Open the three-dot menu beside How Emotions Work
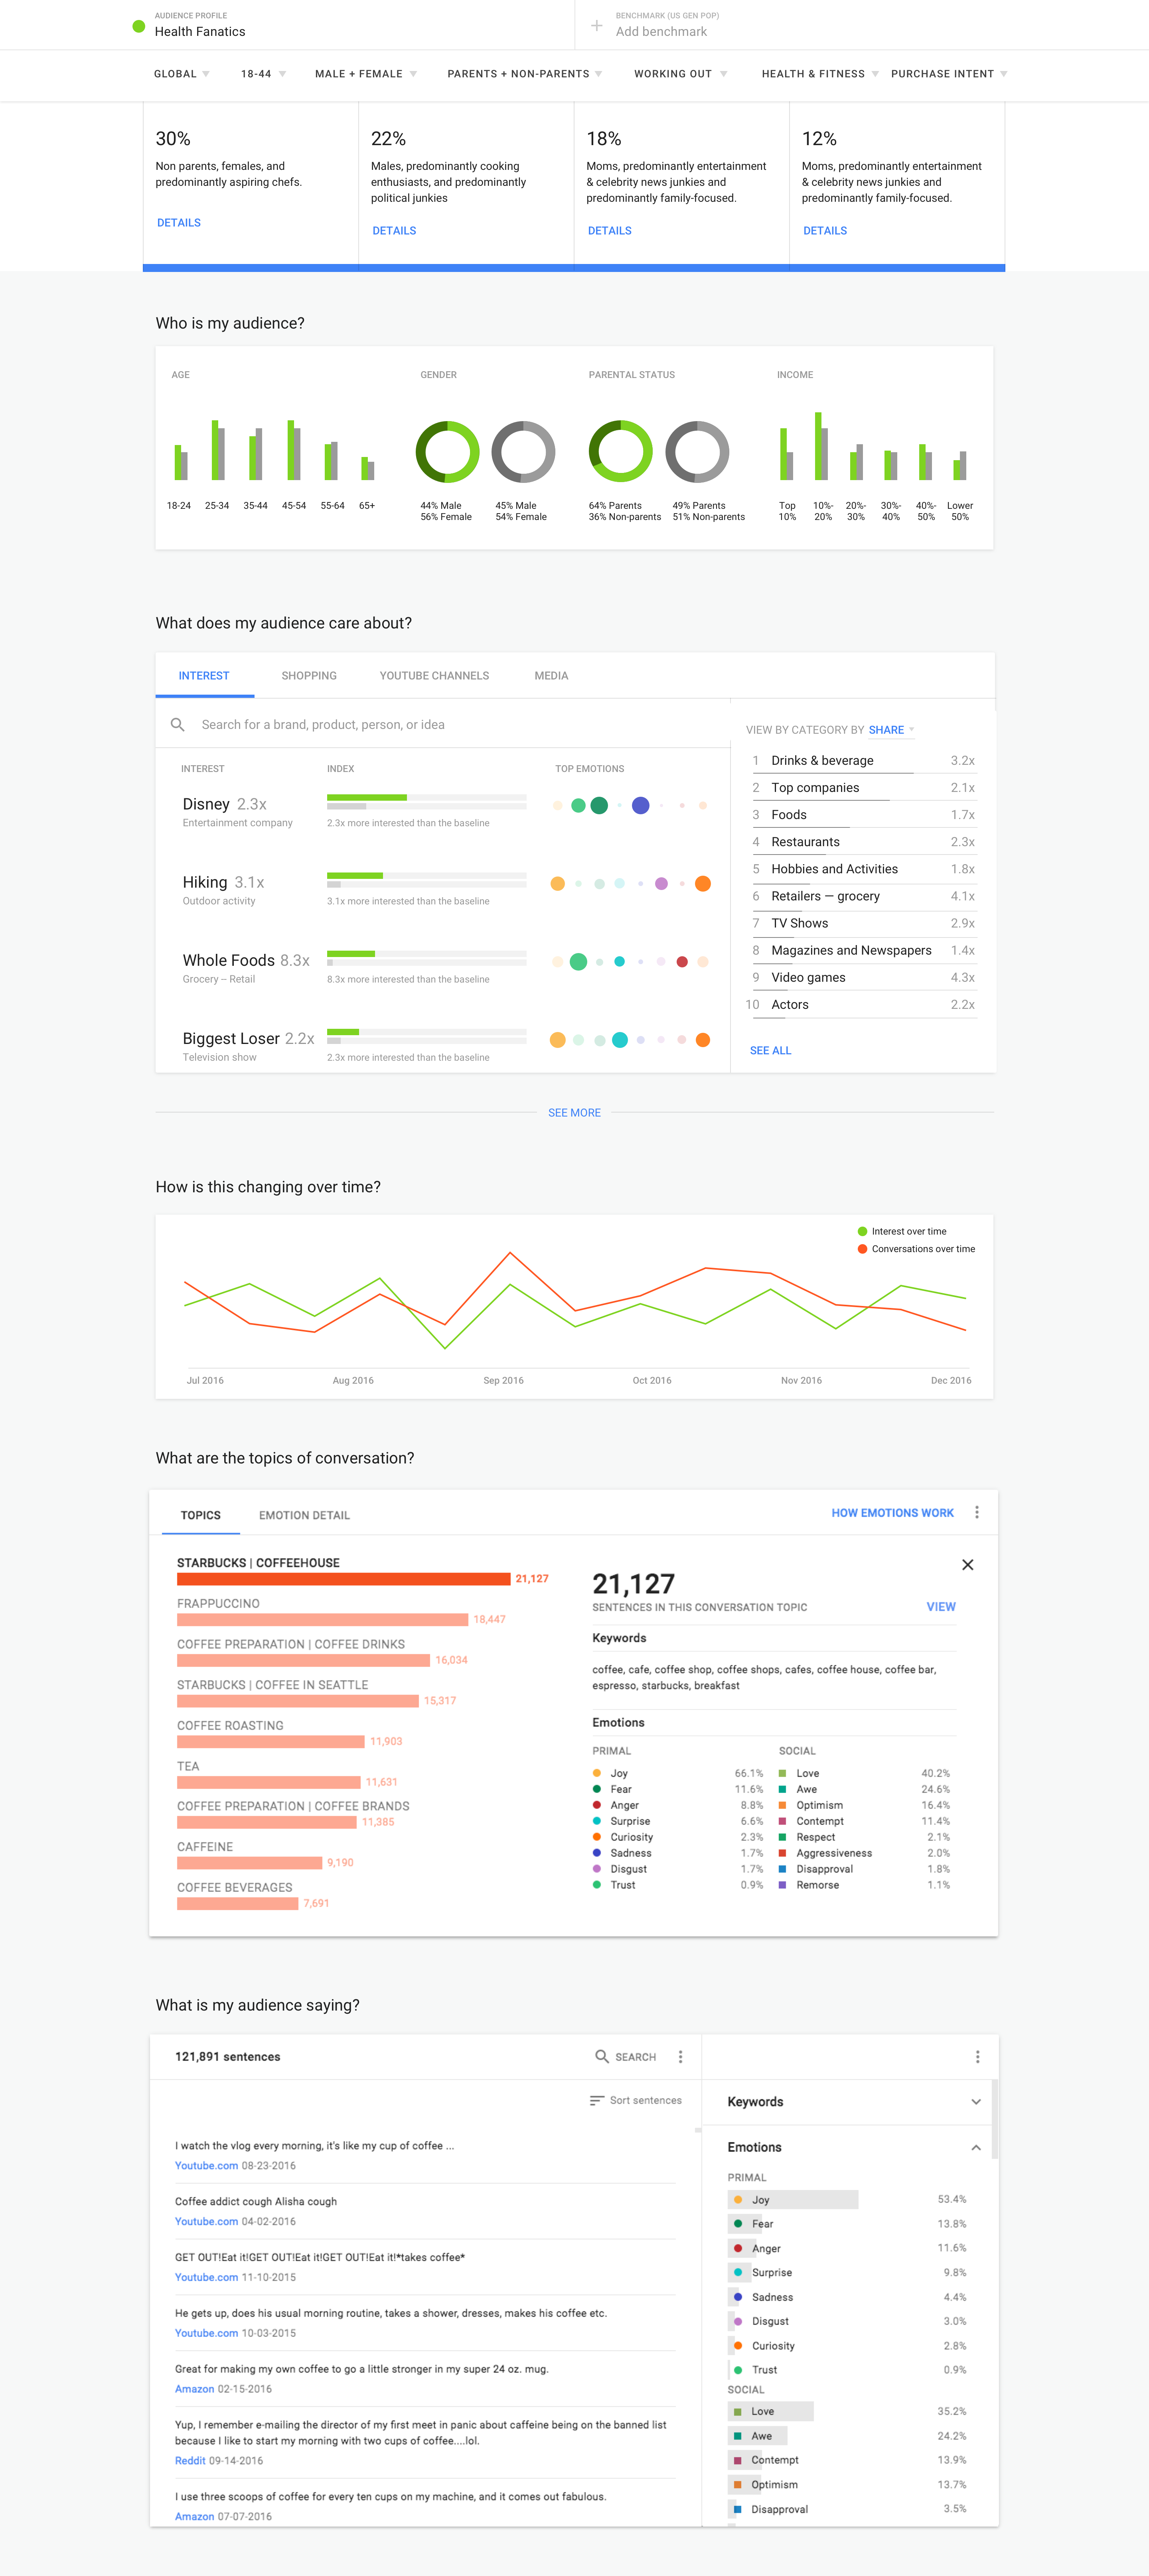The image size is (1149, 2576). [x=977, y=1513]
